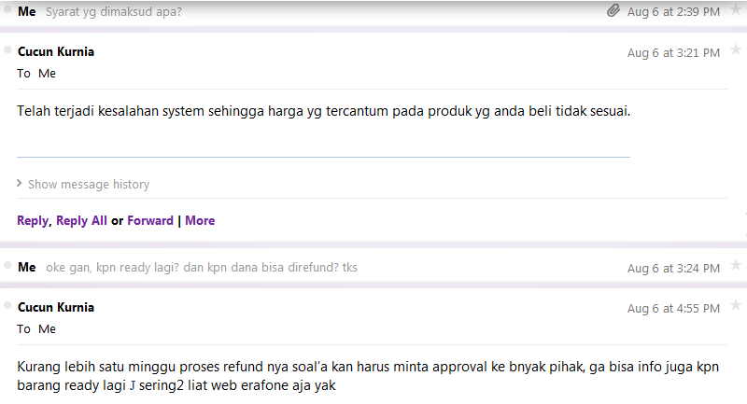
Task: Click the Forward link
Action: click(x=150, y=221)
